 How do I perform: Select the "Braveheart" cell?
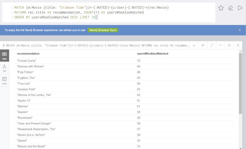click(x=25, y=118)
